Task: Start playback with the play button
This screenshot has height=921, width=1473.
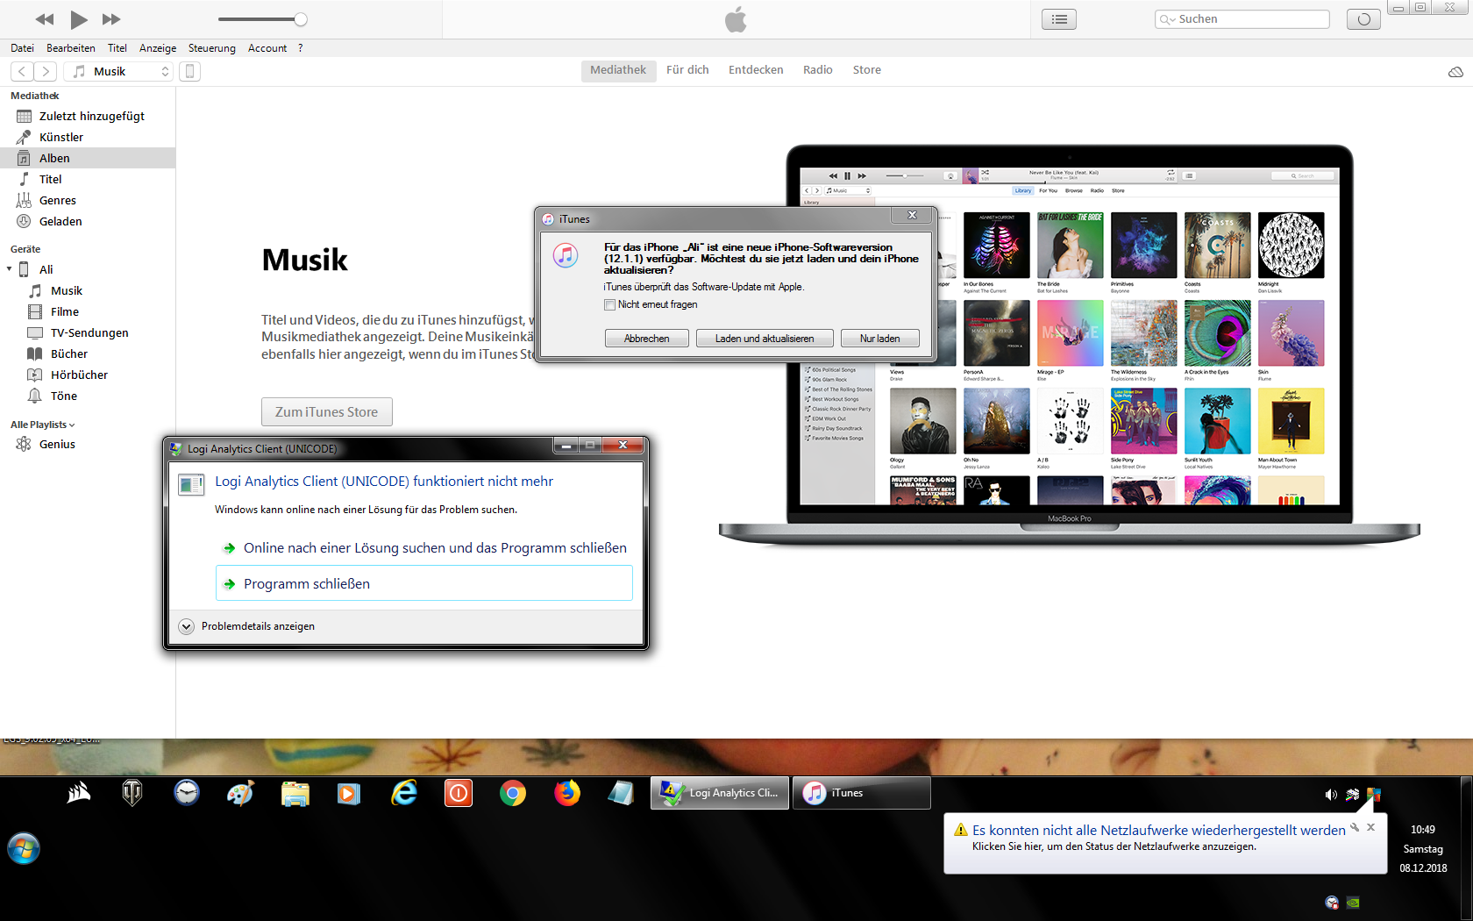Action: pyautogui.click(x=79, y=19)
